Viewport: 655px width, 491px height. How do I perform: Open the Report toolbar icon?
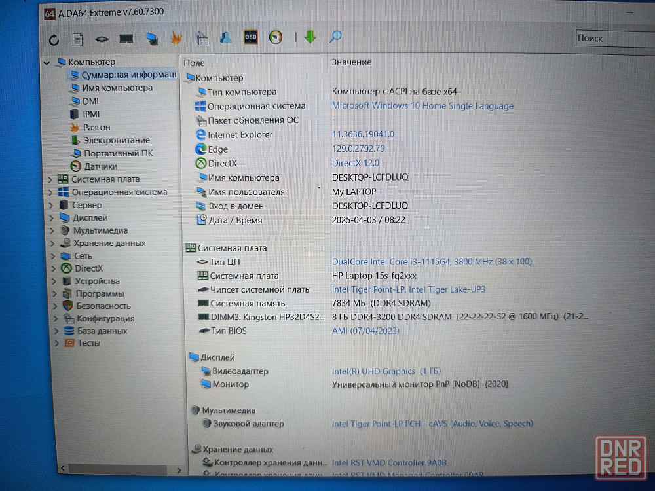click(77, 40)
